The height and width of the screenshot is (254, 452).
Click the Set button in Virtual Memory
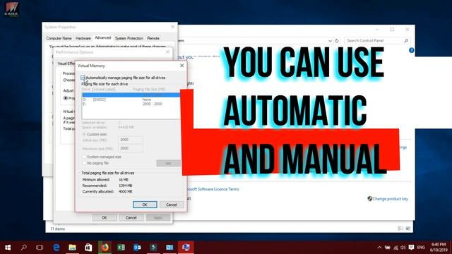tap(168, 163)
